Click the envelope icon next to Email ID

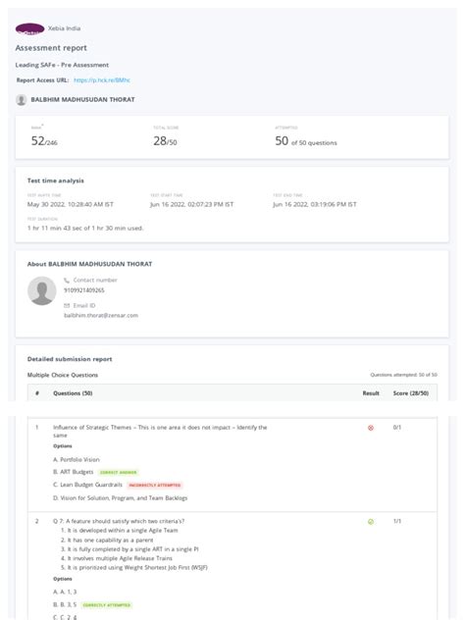tap(67, 306)
